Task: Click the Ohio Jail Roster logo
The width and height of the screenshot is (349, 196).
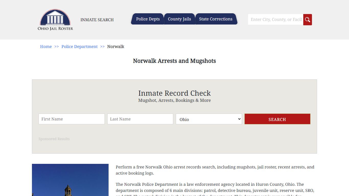Action: 55,20
